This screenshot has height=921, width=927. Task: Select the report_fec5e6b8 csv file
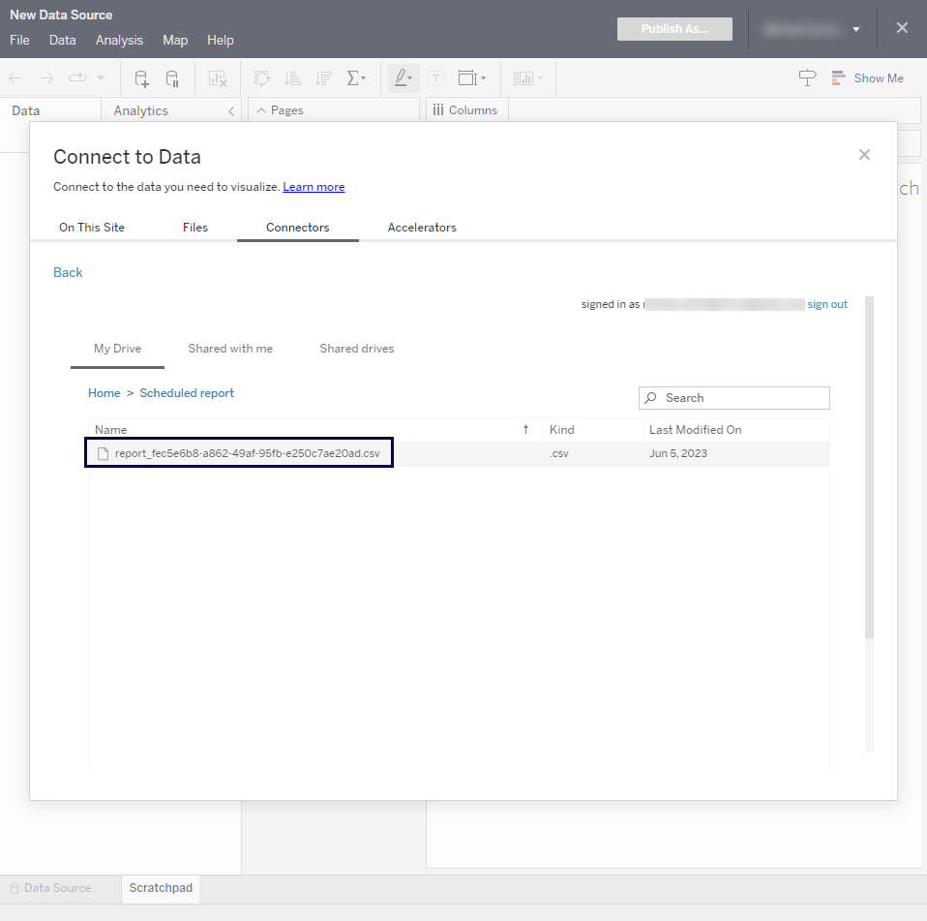[x=247, y=453]
